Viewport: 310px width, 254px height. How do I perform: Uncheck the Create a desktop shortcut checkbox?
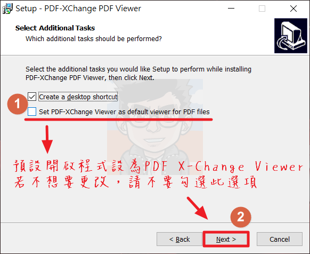(x=32, y=97)
